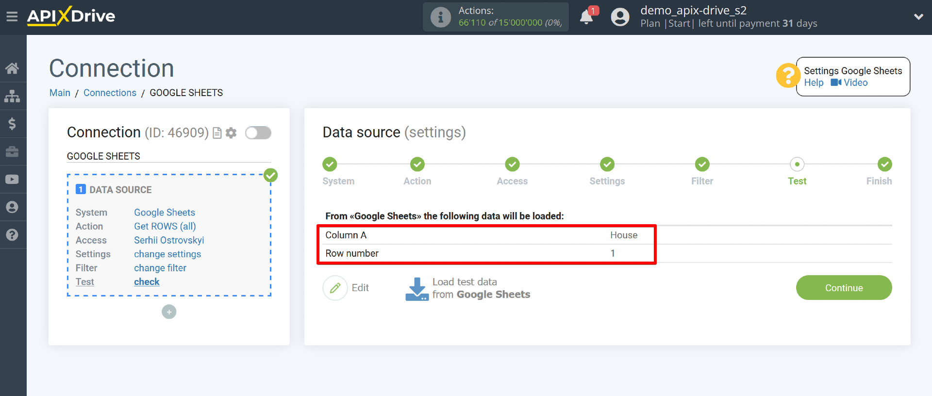Click the Edit pencil button

point(335,288)
